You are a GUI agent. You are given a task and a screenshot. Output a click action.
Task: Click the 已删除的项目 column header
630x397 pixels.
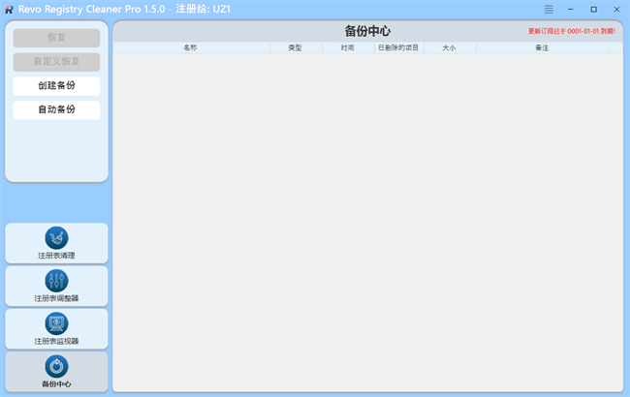point(398,47)
